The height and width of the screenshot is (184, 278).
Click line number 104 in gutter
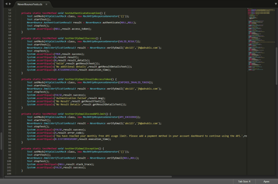click(9, 174)
